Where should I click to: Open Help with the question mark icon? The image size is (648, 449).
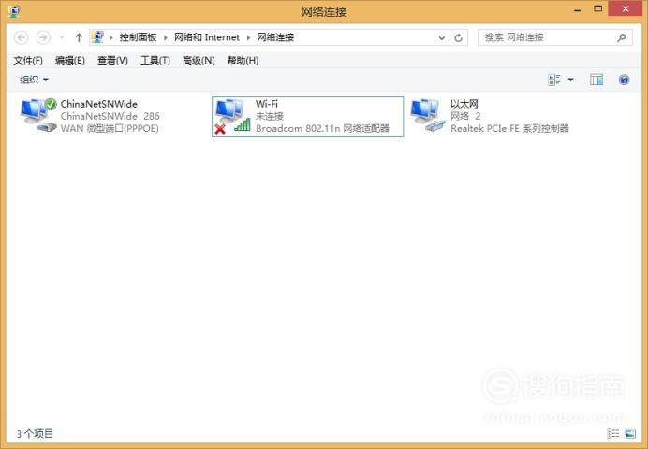(x=624, y=80)
